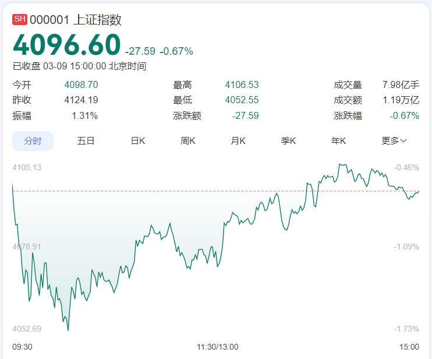
Task: Click the 11:30/13:00 time axis label
Action: (217, 347)
